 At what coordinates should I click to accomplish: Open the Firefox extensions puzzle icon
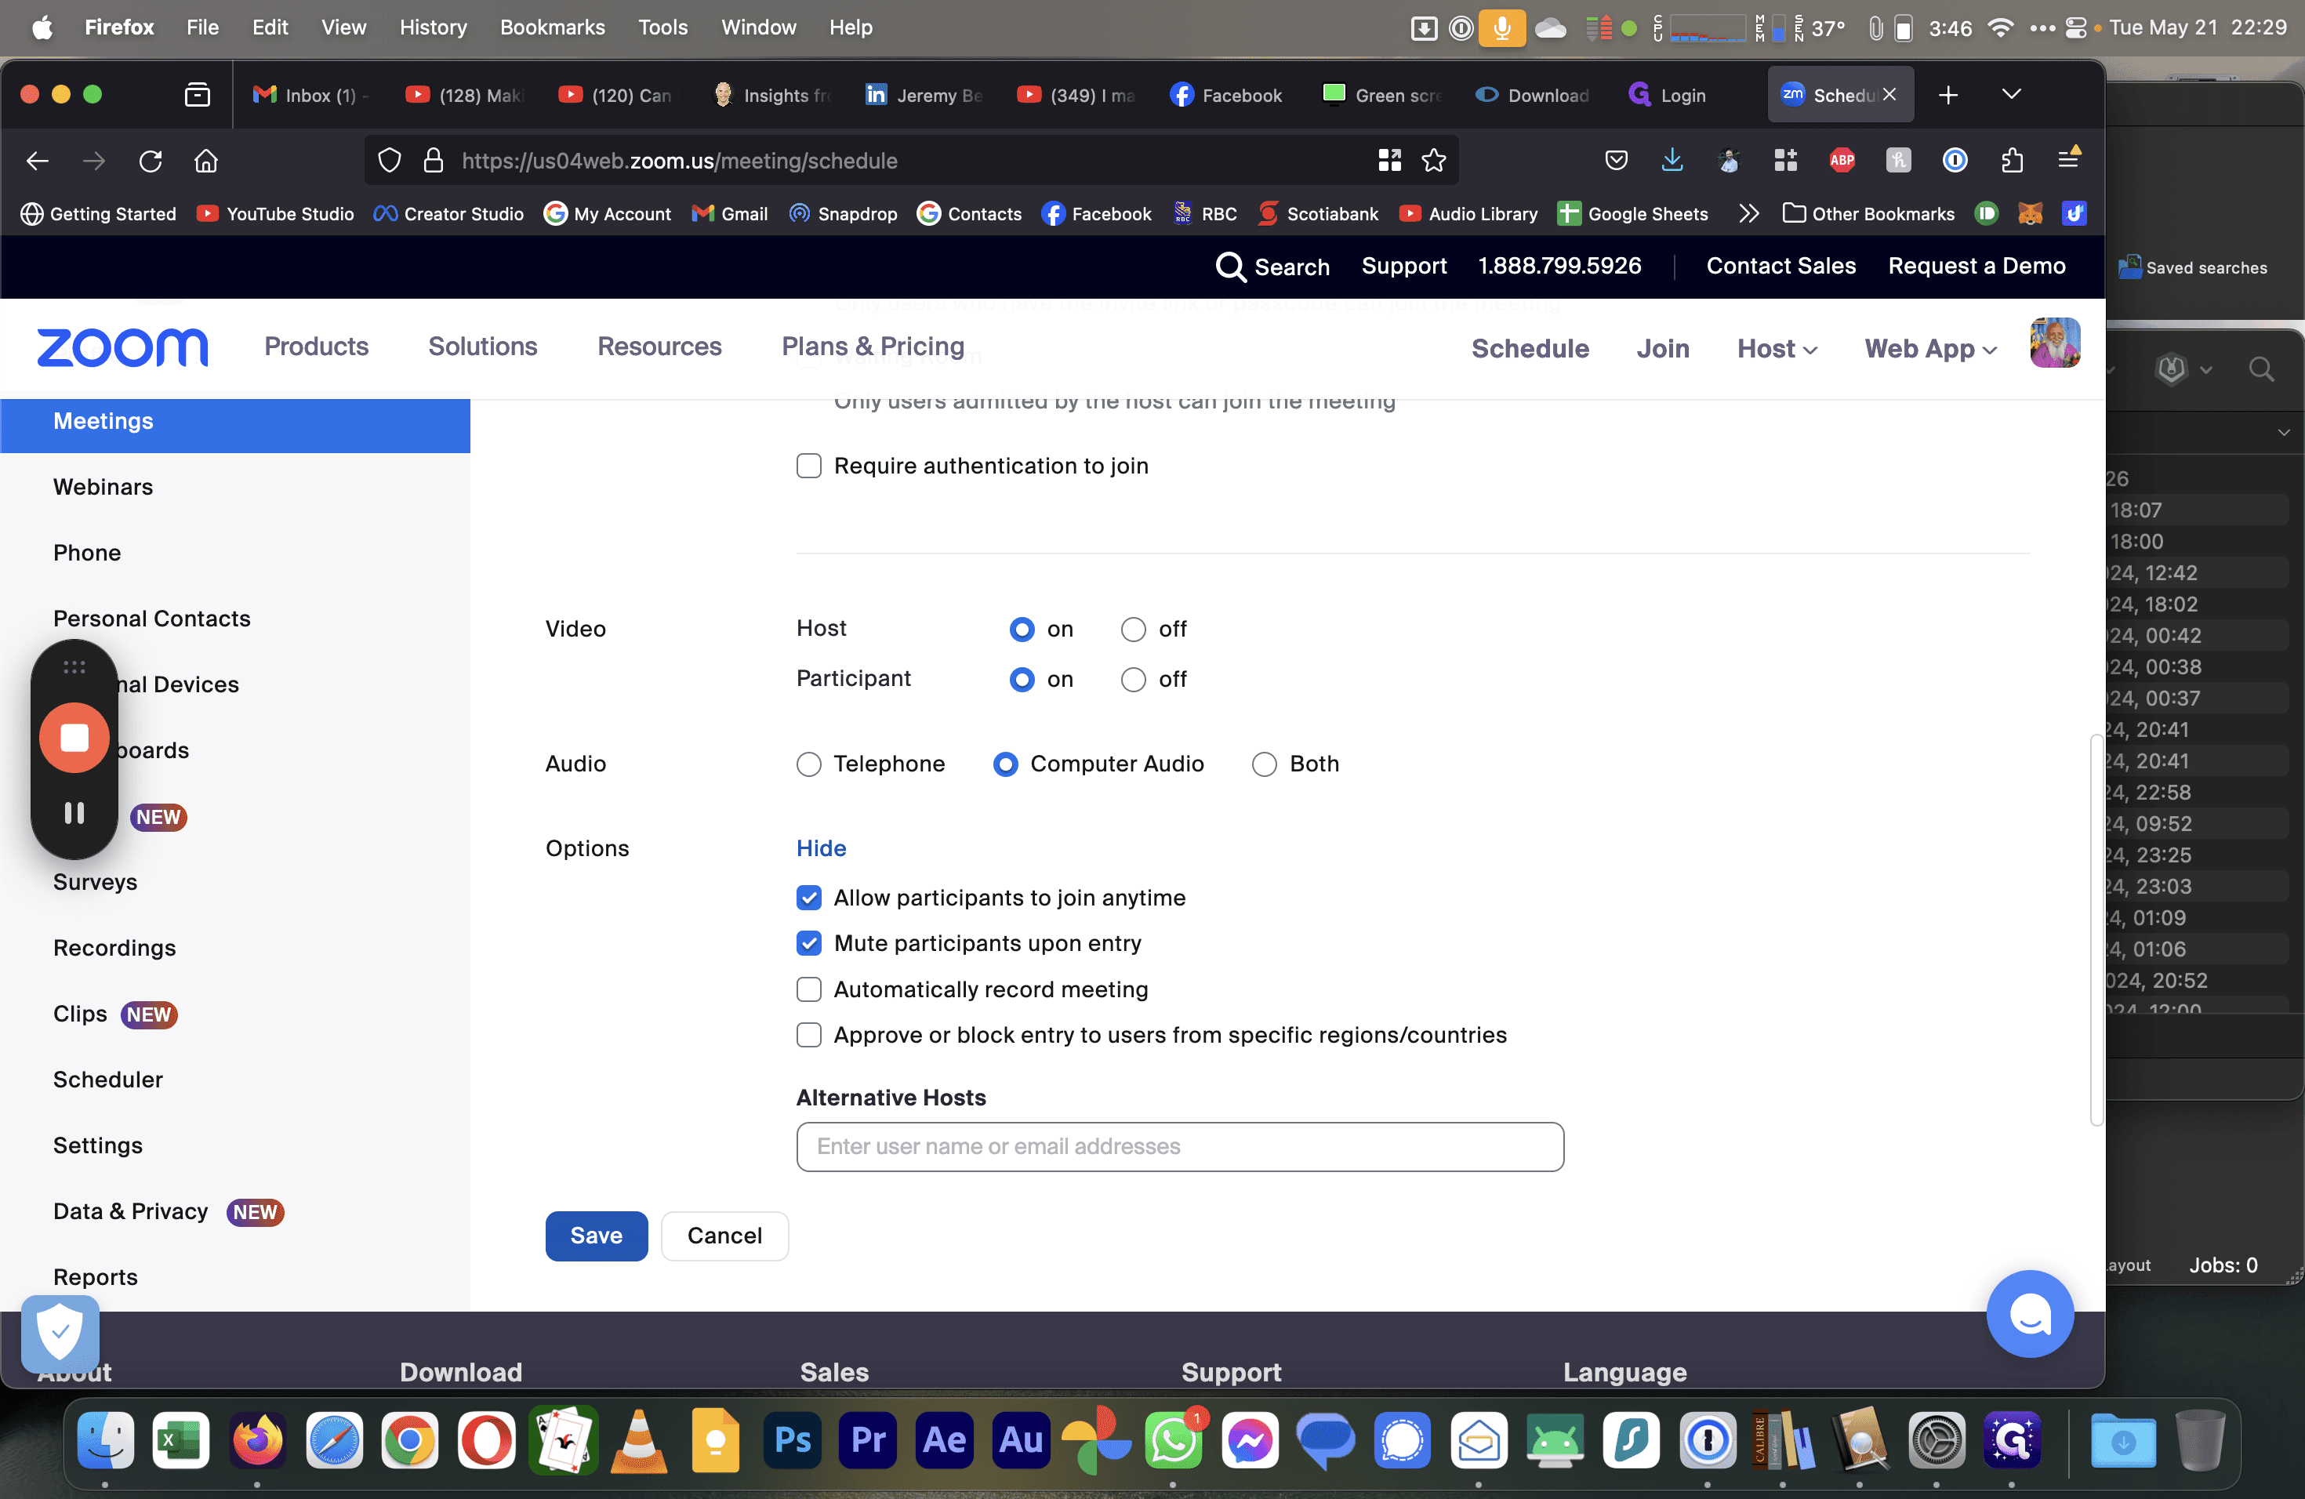2013,161
